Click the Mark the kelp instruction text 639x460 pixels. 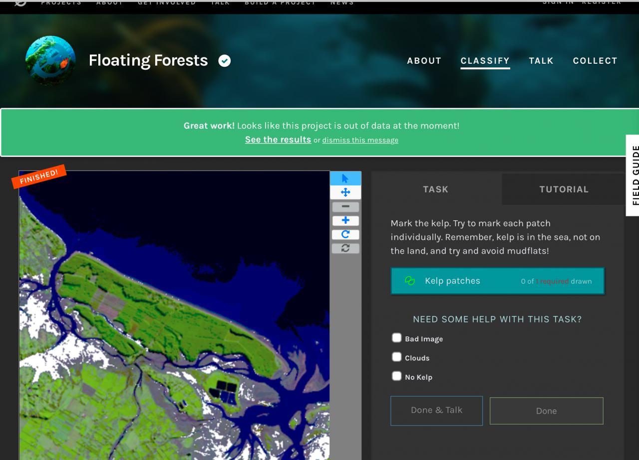[x=495, y=237]
